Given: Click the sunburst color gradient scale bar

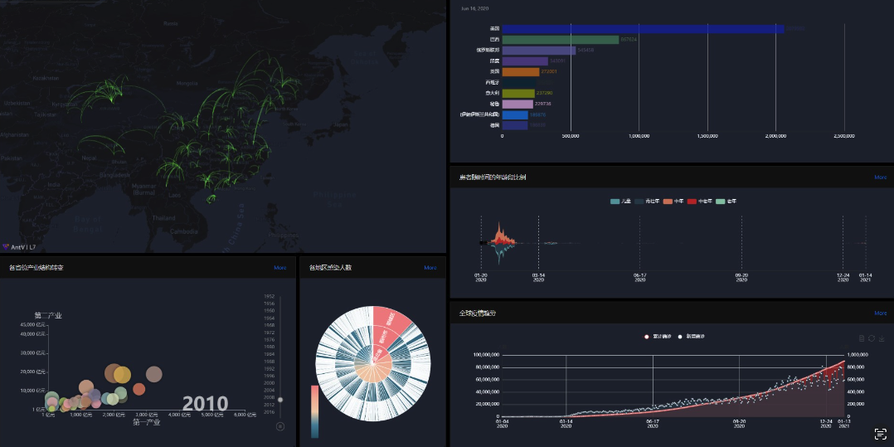Looking at the screenshot, I should [314, 410].
